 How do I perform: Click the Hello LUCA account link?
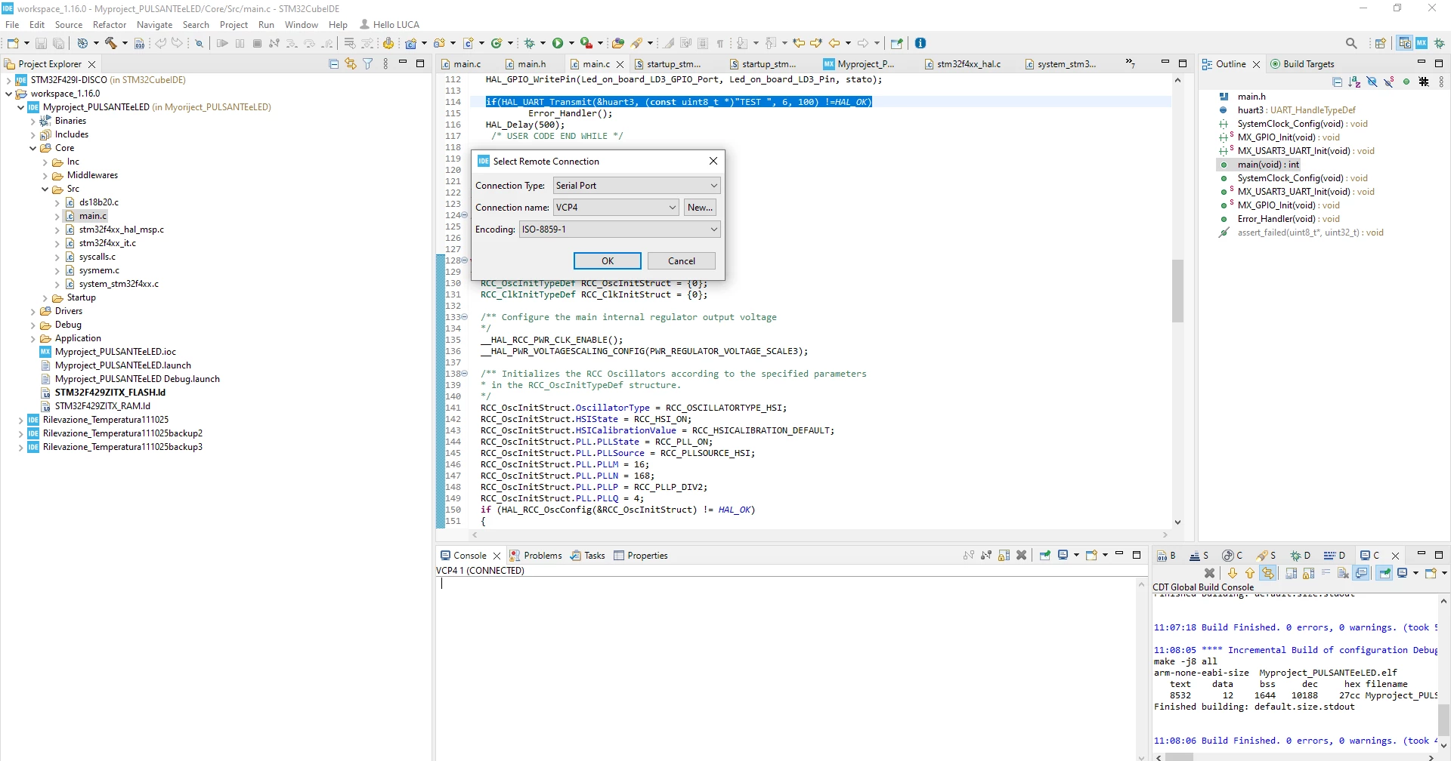click(389, 25)
